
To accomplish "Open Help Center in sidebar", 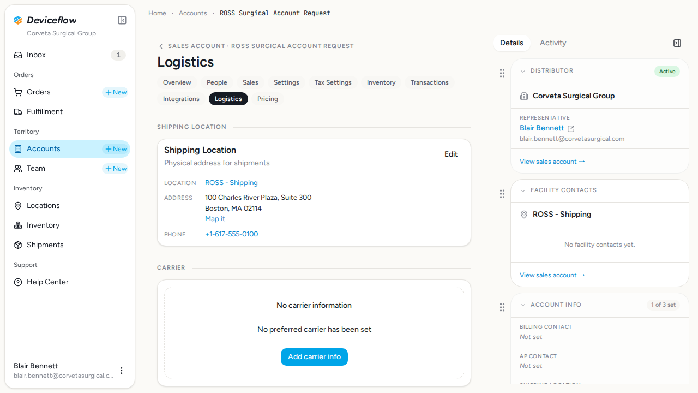I will coord(70,282).
